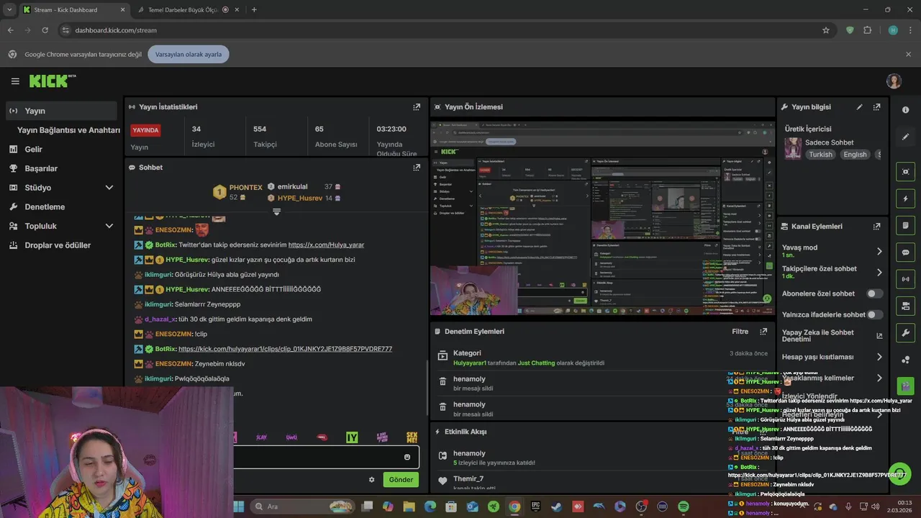Image resolution: width=921 pixels, height=518 pixels.
Task: Click the wrench icon in right sidebar
Action: (905, 333)
